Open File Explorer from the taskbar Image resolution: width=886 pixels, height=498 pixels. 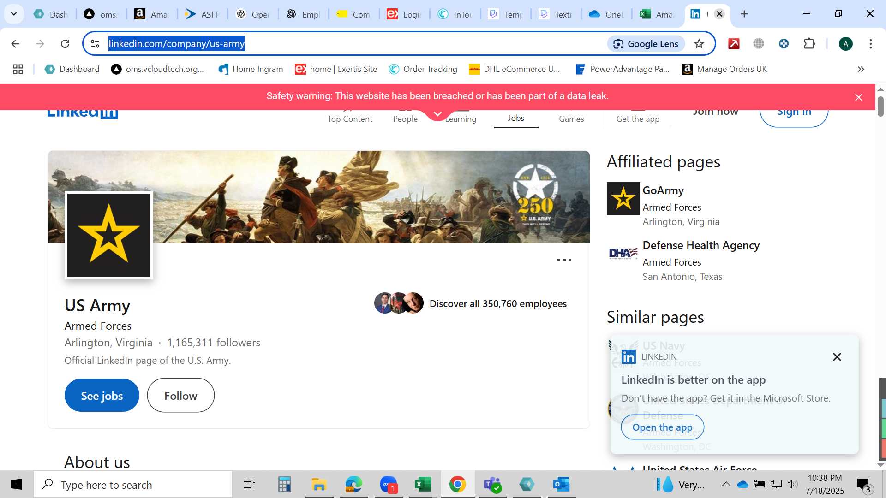point(319,485)
